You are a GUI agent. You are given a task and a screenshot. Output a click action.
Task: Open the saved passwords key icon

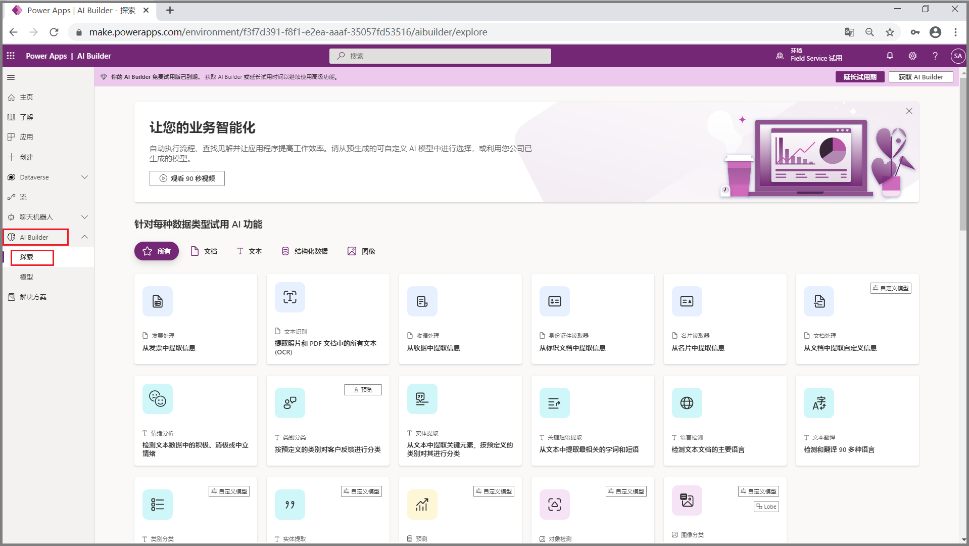(x=915, y=32)
